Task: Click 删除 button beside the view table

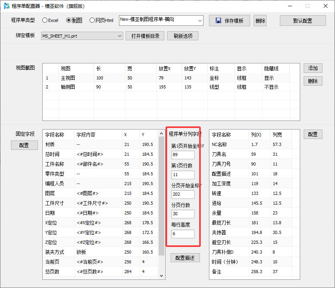Action: [313, 81]
